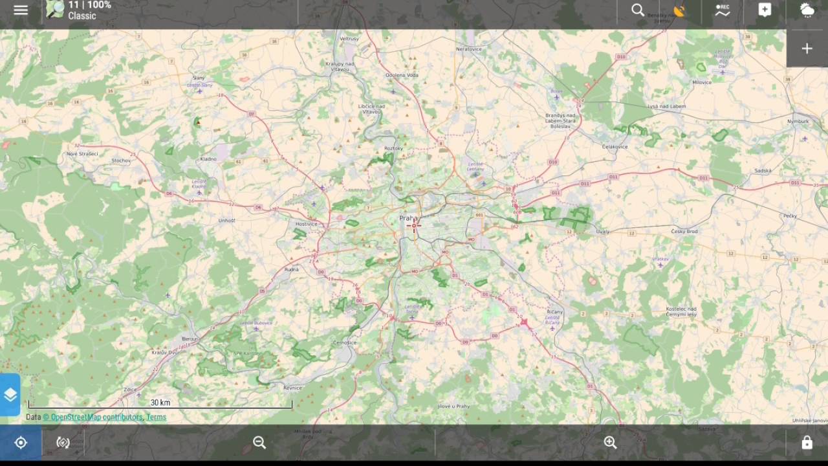This screenshot has height=466, width=828.
Task: Click the '30 km' scale bar label
Action: pyautogui.click(x=160, y=403)
